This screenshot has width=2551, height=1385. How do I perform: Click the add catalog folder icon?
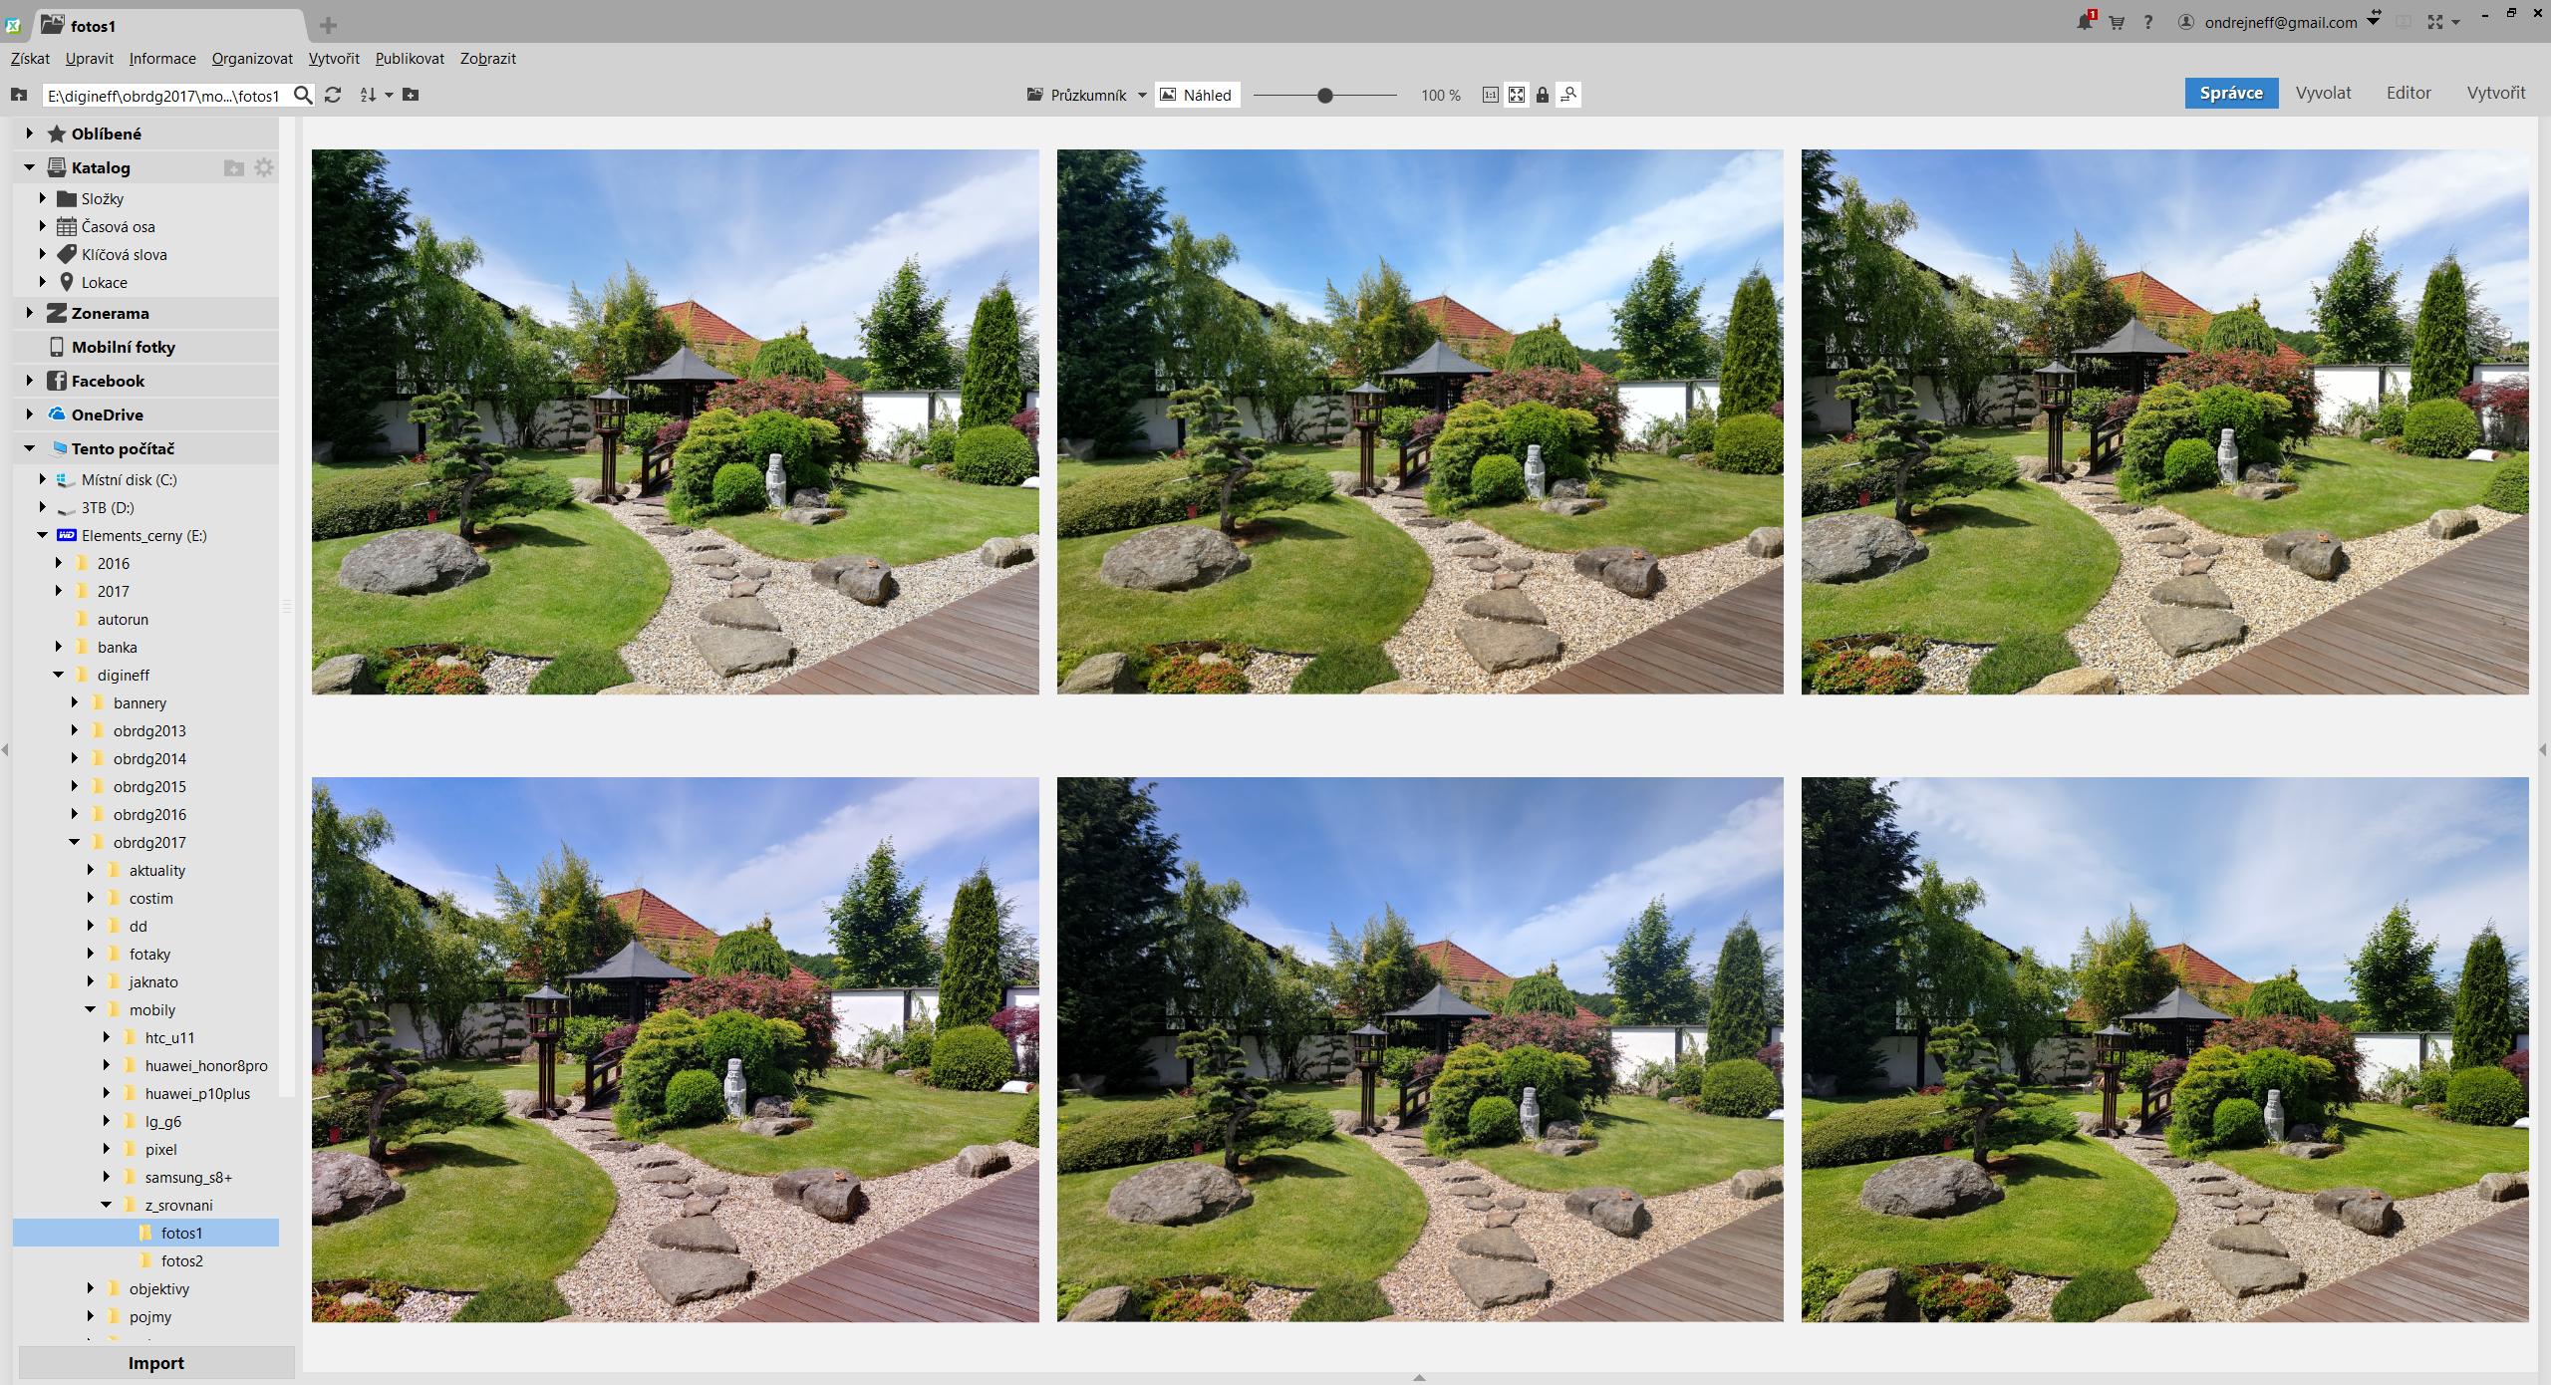(234, 167)
